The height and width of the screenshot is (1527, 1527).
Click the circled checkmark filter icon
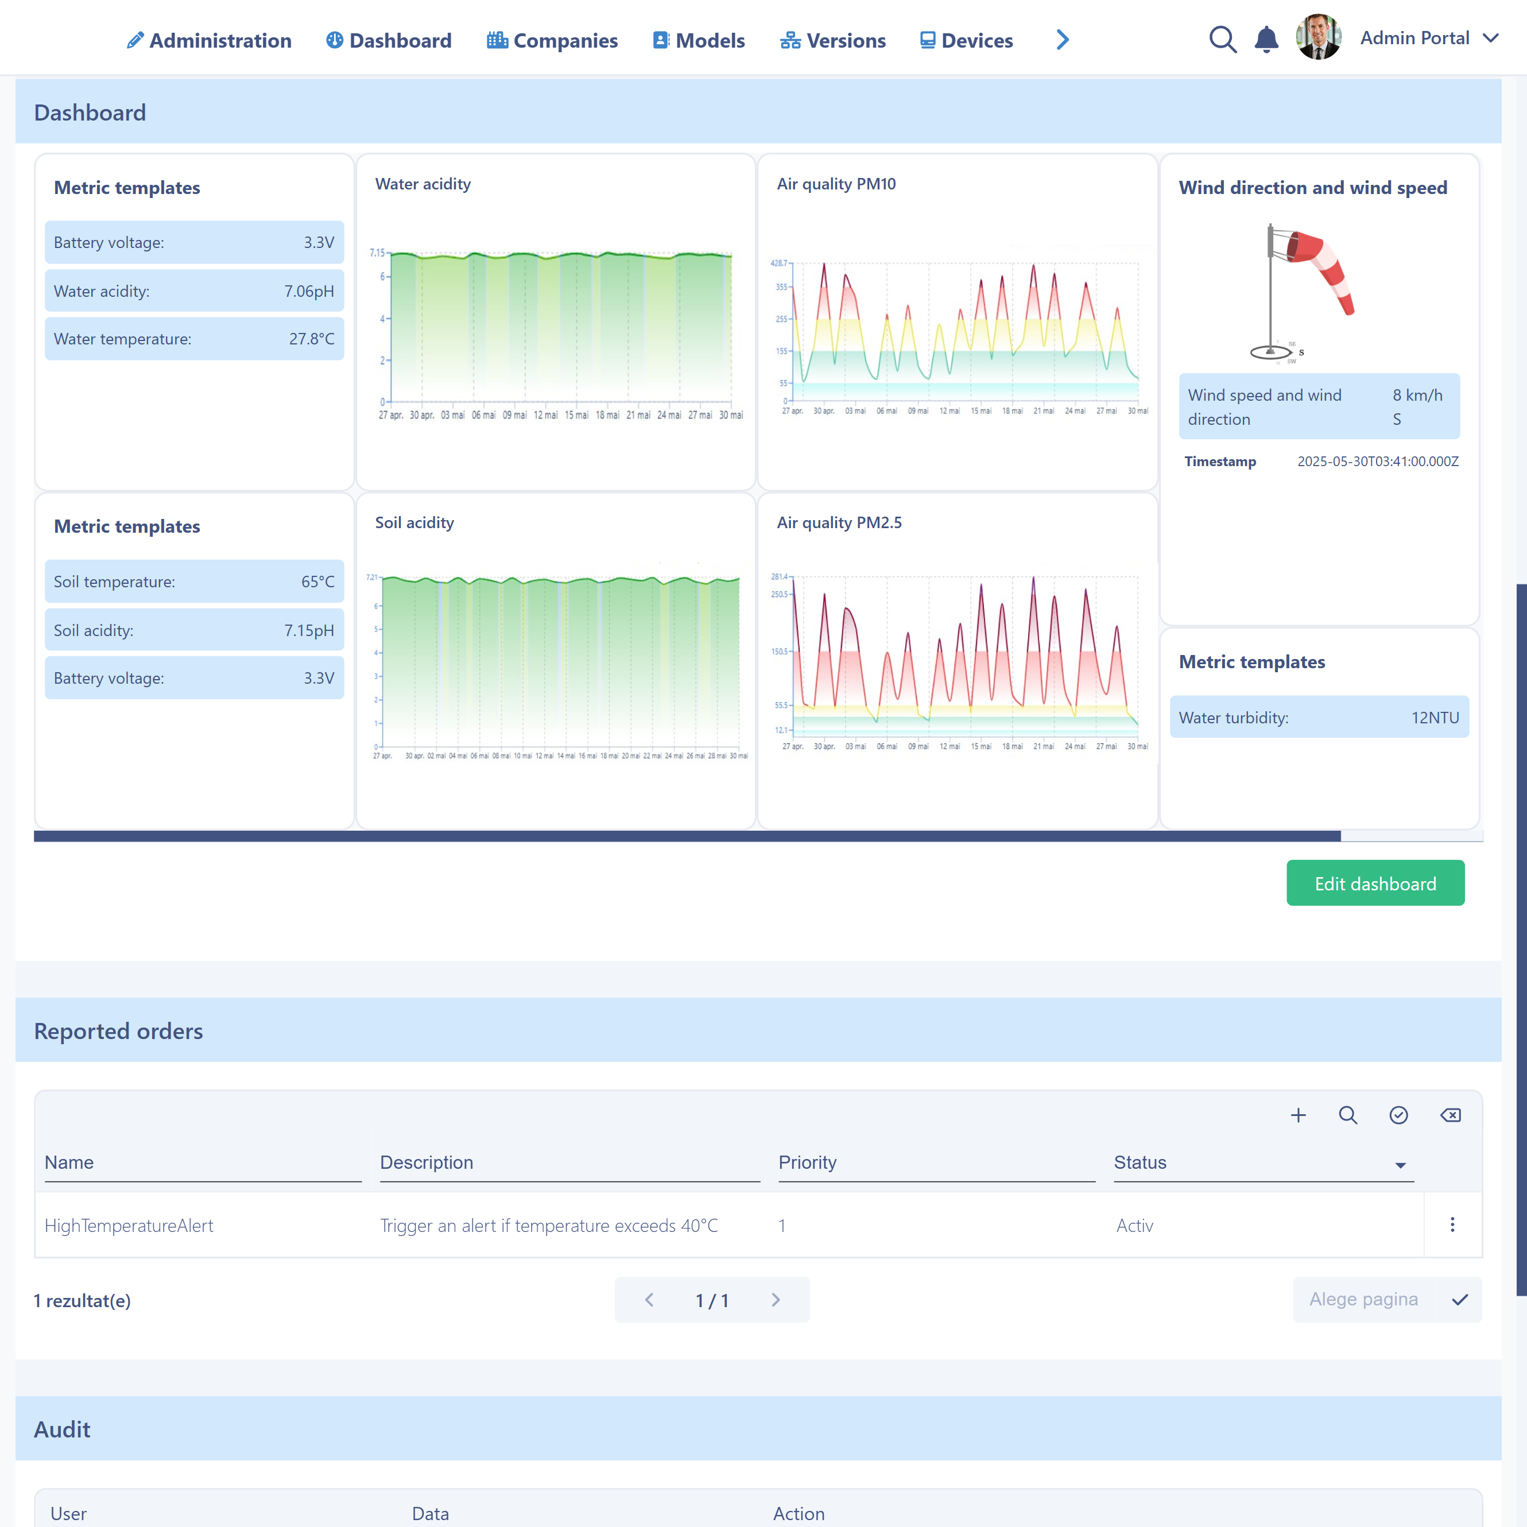click(x=1398, y=1115)
